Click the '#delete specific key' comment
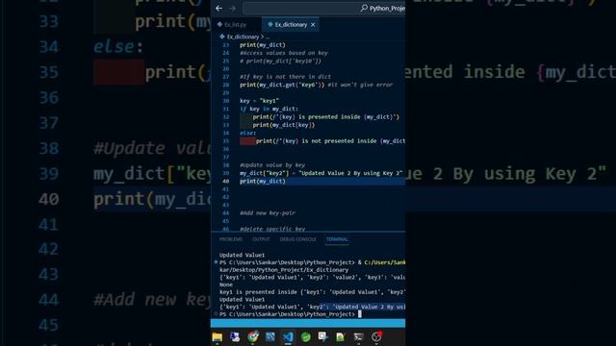Viewport: 616px width, 346px height. pos(272,229)
